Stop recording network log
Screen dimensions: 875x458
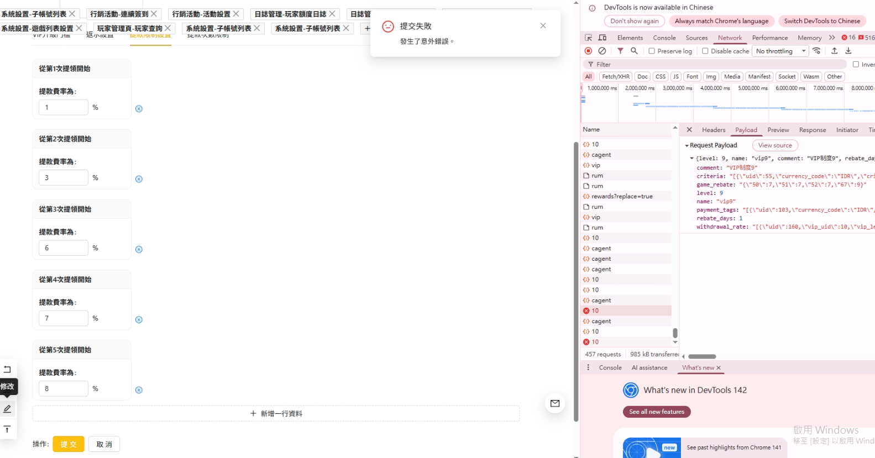pyautogui.click(x=588, y=51)
